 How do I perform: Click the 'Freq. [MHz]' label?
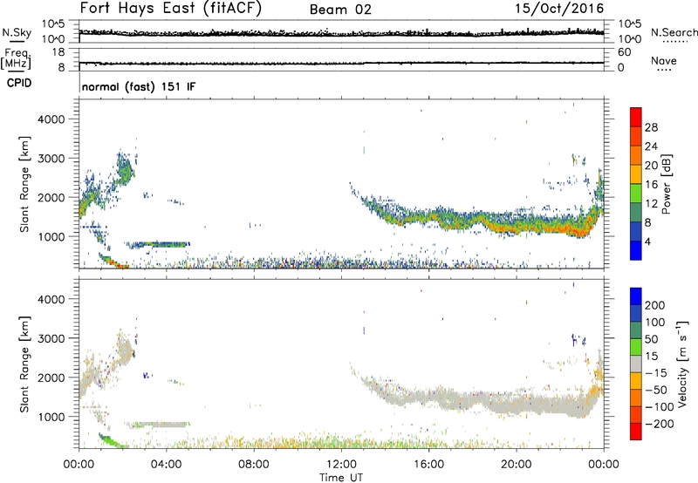pyautogui.click(x=17, y=59)
